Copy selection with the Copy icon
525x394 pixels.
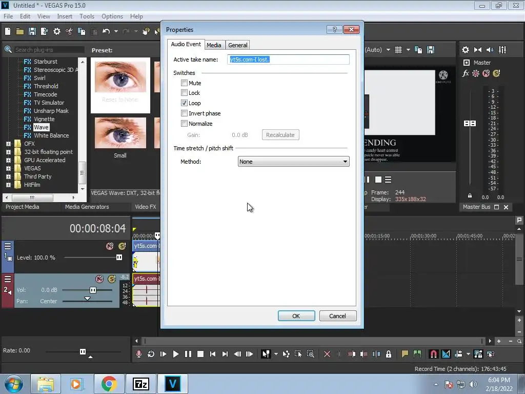tap(82, 31)
